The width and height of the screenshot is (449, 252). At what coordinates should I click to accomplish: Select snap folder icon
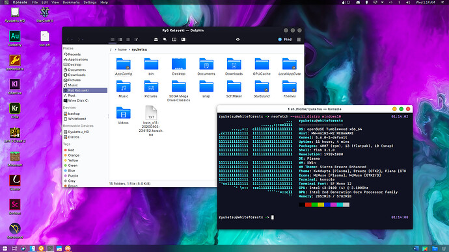(206, 86)
